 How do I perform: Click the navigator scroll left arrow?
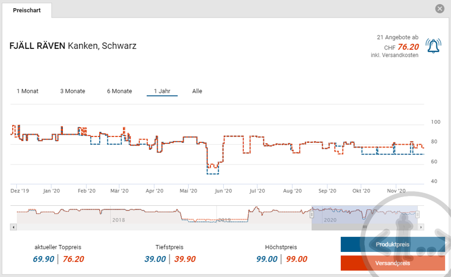coord(13,226)
